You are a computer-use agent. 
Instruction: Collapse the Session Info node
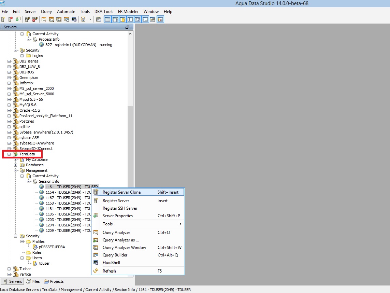[28, 181]
